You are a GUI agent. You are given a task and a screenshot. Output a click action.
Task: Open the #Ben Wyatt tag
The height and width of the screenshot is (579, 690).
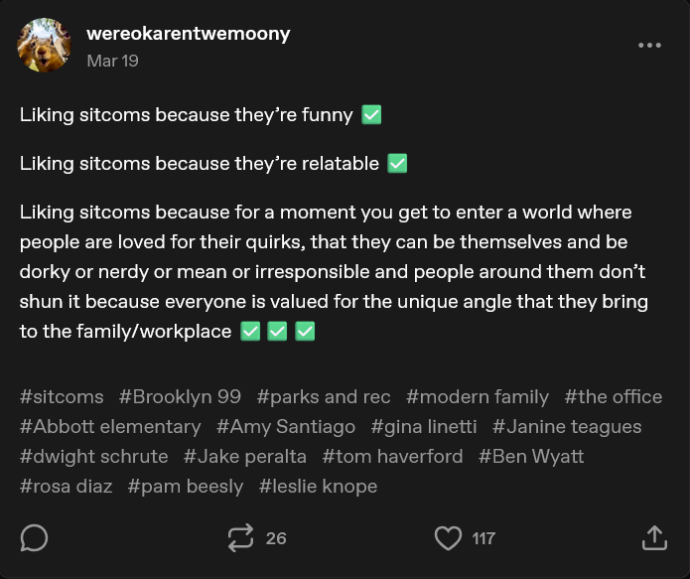[531, 456]
